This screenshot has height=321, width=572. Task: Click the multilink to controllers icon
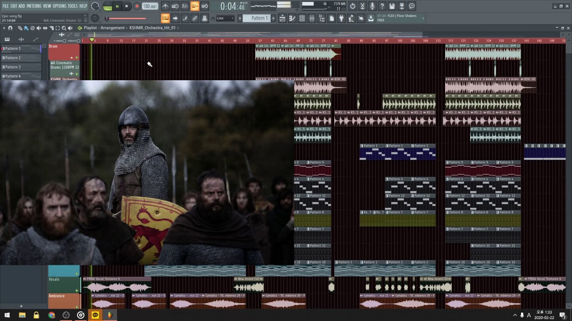(195, 18)
